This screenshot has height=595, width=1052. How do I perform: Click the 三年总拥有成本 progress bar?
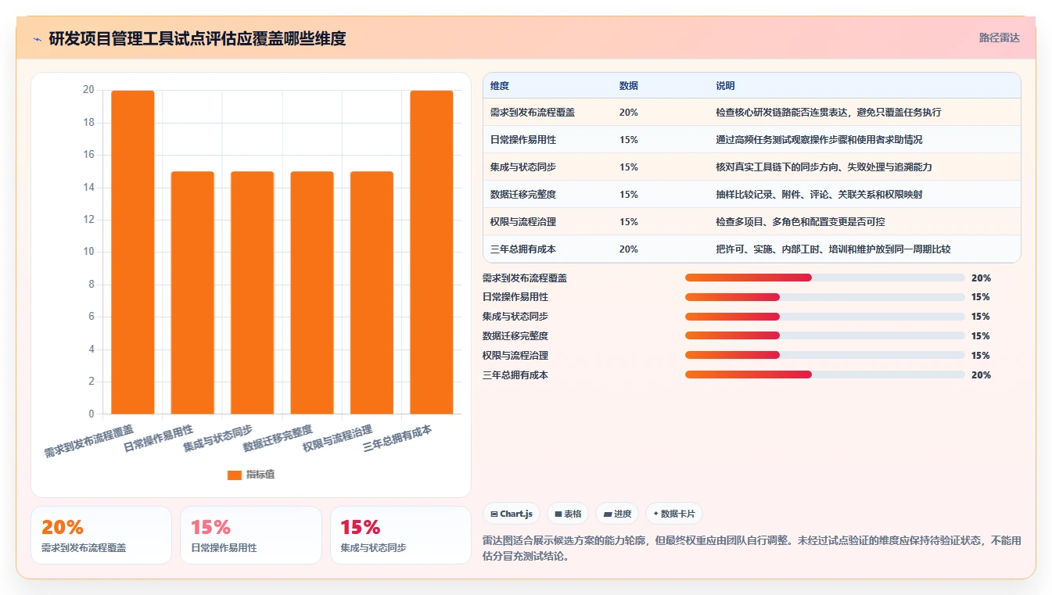point(824,375)
